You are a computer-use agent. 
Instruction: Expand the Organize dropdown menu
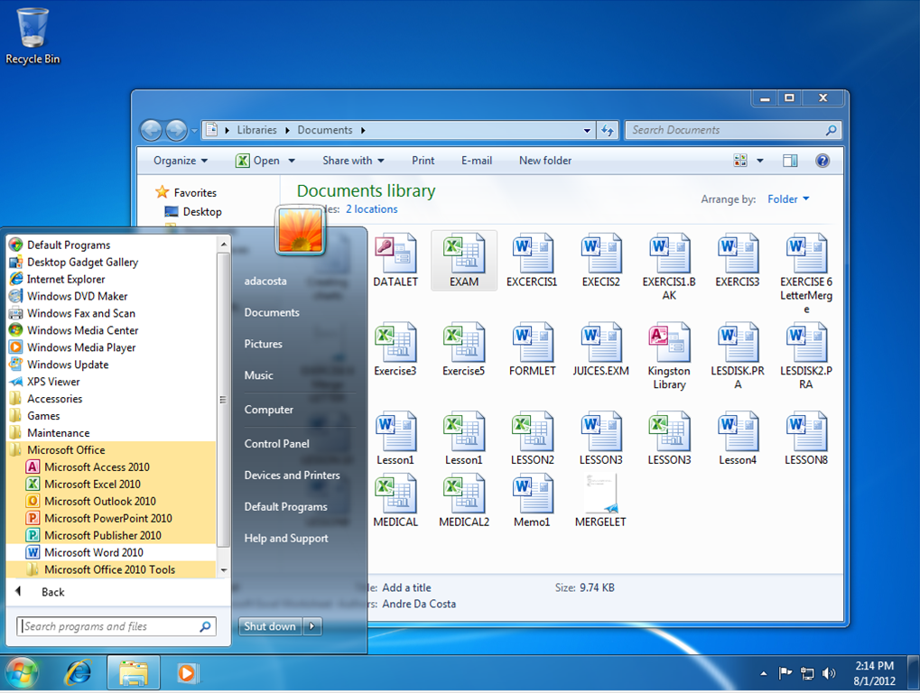181,161
